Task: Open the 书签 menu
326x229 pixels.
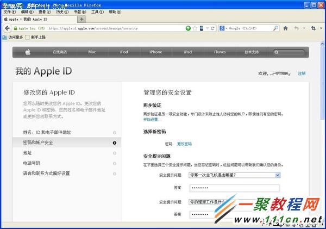Action: pyautogui.click(x=80, y=12)
